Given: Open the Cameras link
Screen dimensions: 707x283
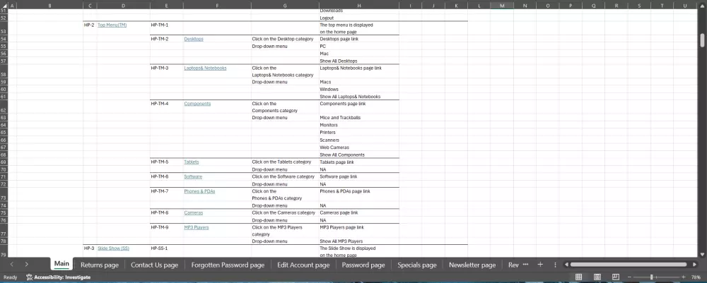Looking at the screenshot, I should click(x=194, y=213).
